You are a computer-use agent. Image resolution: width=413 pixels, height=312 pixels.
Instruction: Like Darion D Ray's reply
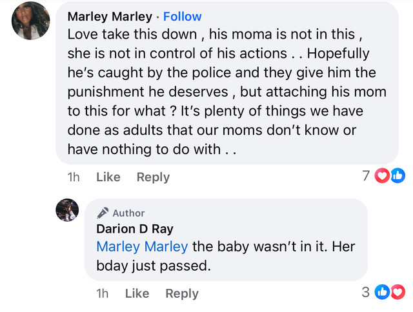[137, 293]
